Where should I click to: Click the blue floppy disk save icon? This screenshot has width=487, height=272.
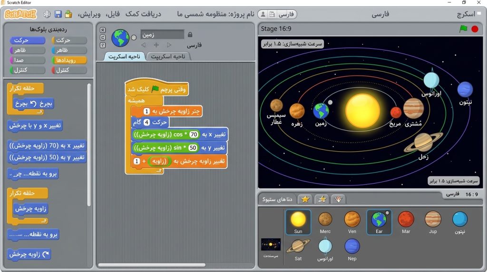pyautogui.click(x=58, y=14)
